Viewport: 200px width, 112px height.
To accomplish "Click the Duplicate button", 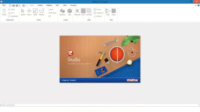I will 13,16.
